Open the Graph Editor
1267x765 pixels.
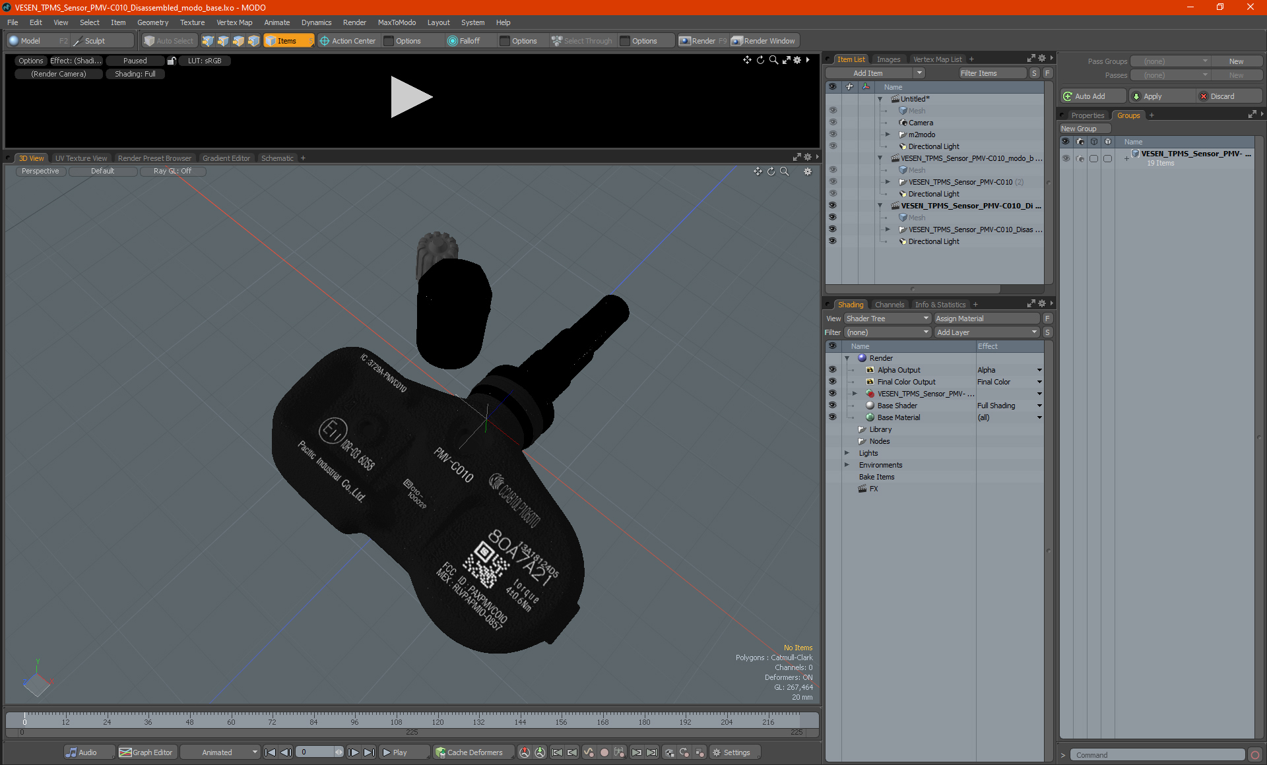[x=146, y=752]
